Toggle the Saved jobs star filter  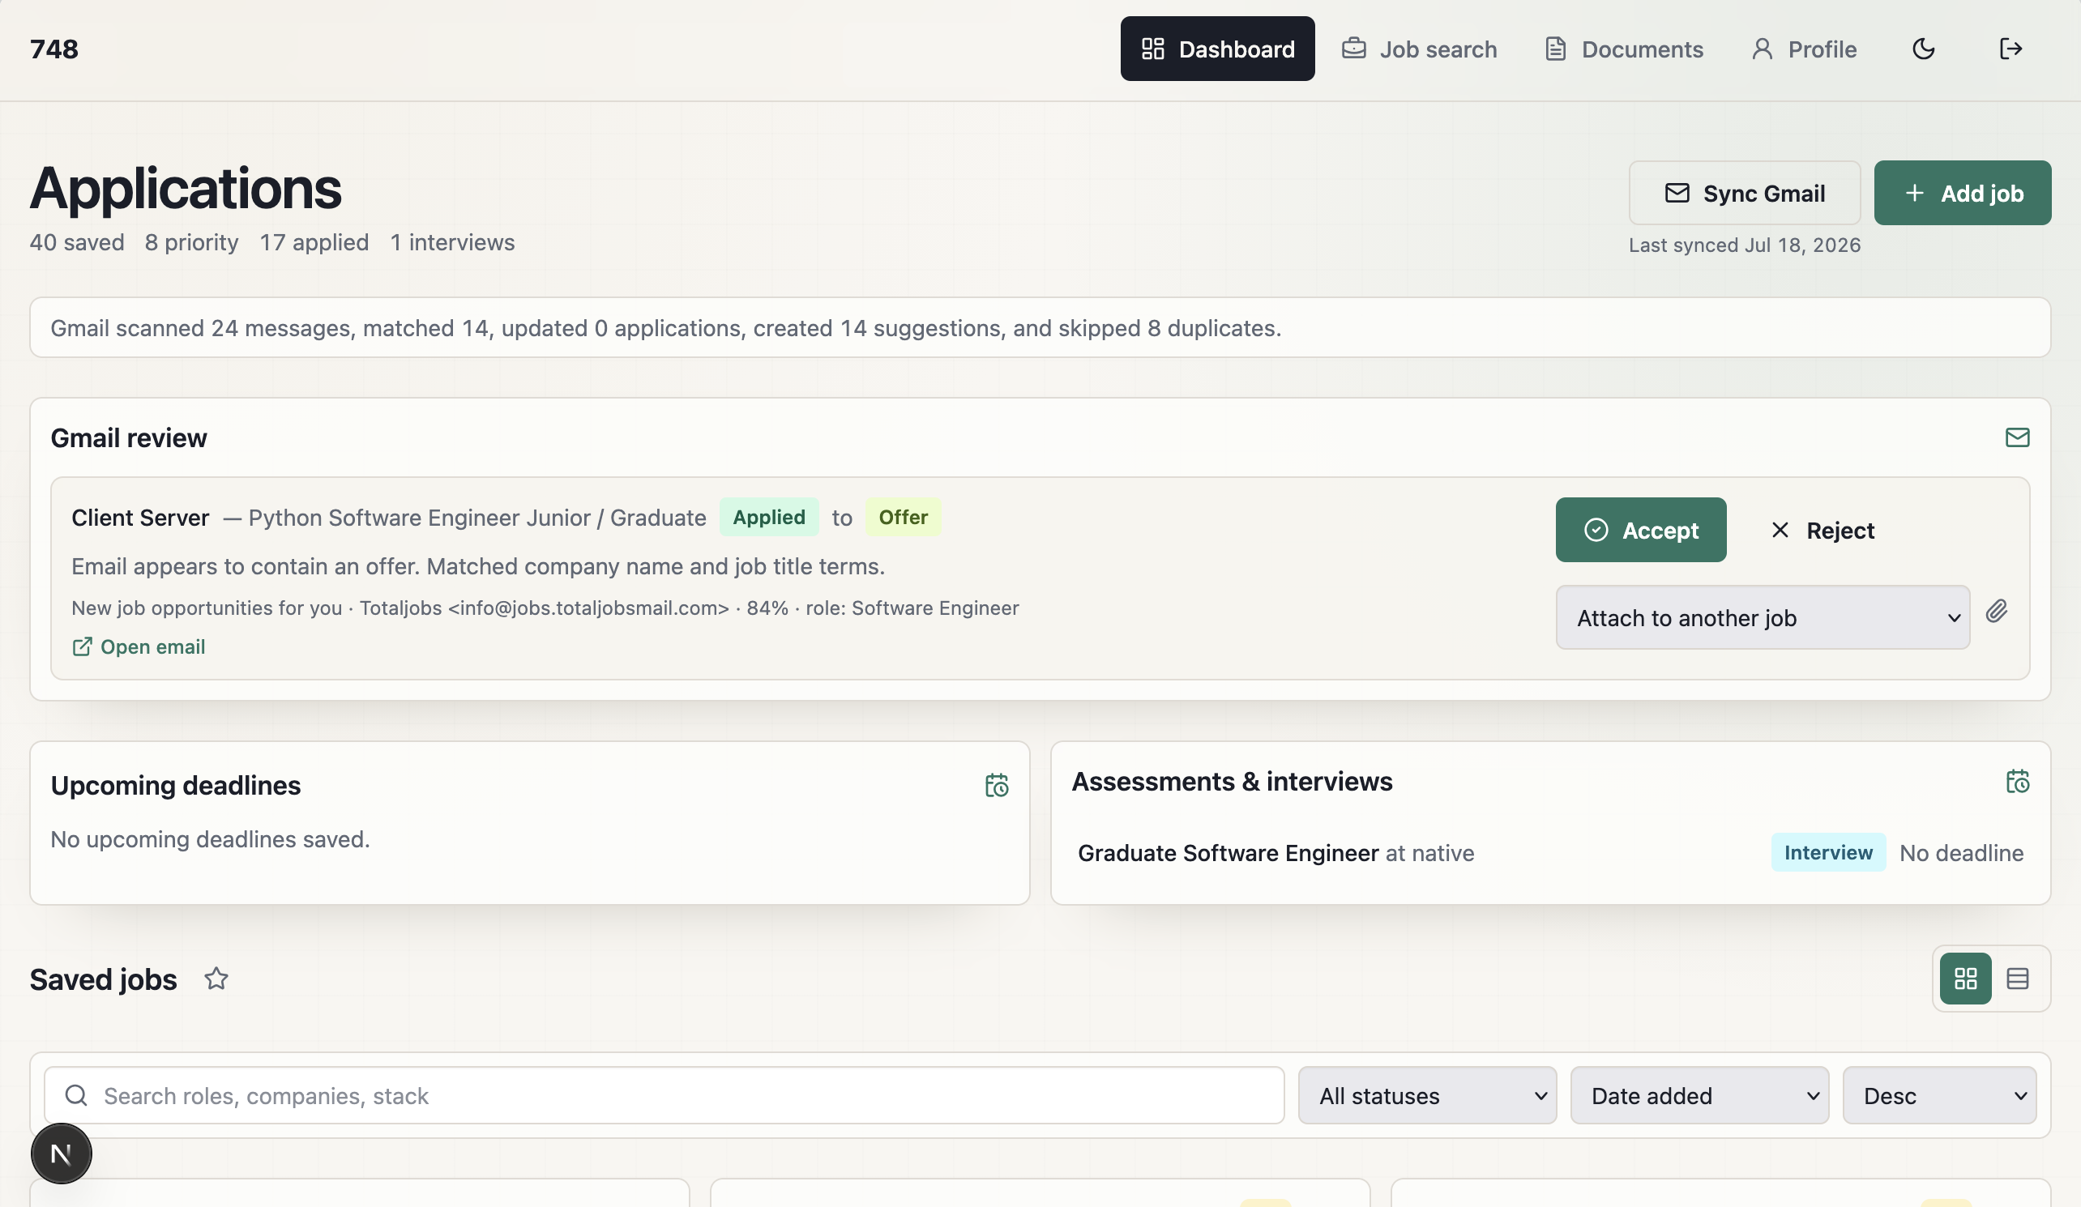(216, 979)
